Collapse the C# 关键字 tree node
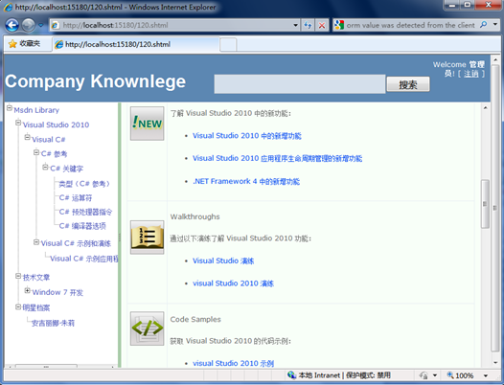Image resolution: width=504 pixels, height=385 pixels. (46, 167)
